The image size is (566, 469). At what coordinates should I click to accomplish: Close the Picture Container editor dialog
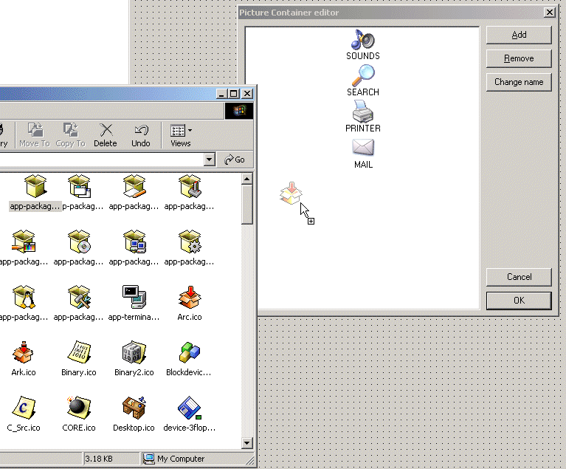pyautogui.click(x=549, y=13)
